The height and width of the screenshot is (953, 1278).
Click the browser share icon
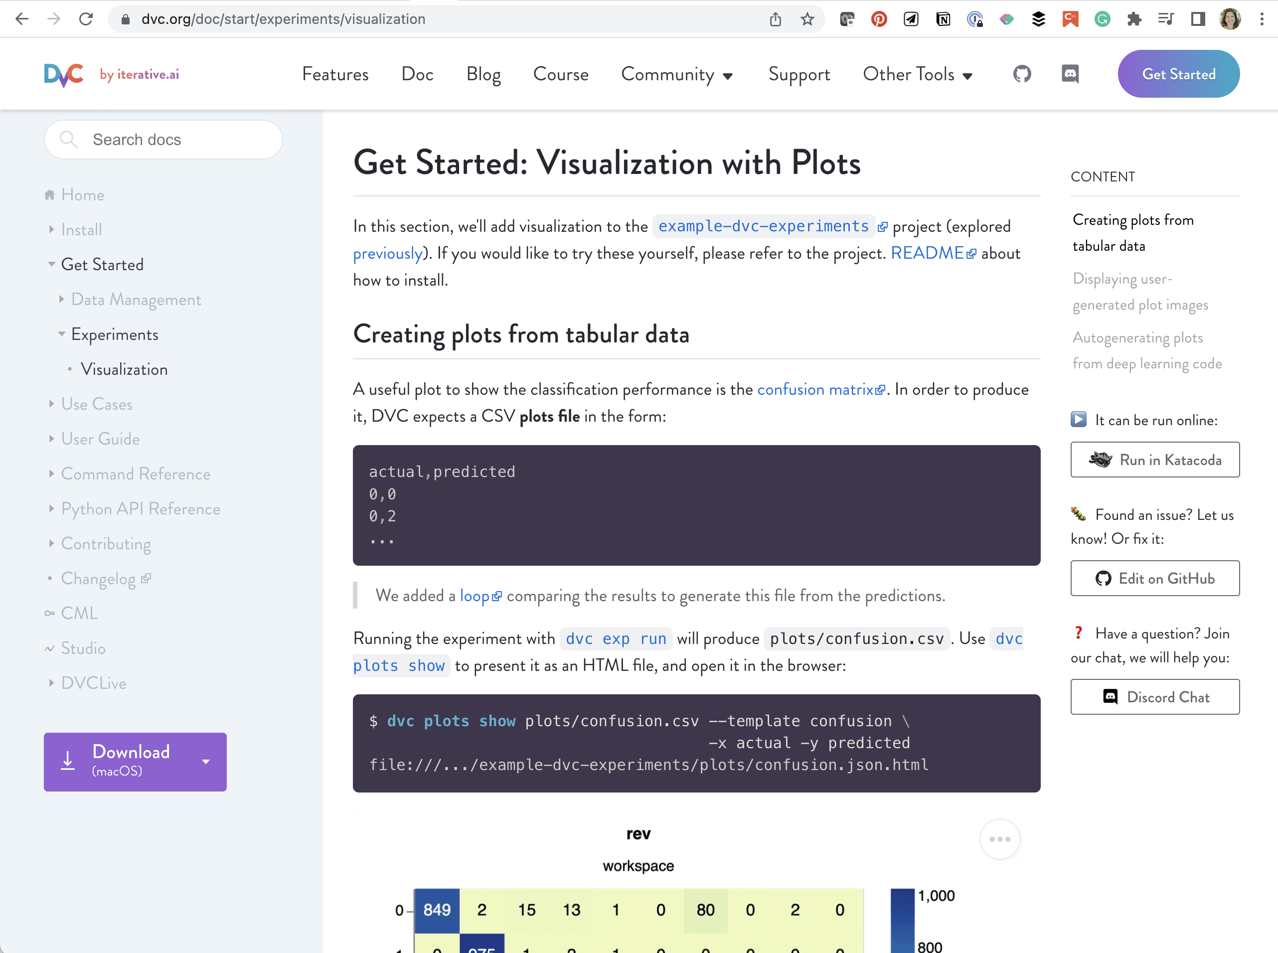[775, 19]
